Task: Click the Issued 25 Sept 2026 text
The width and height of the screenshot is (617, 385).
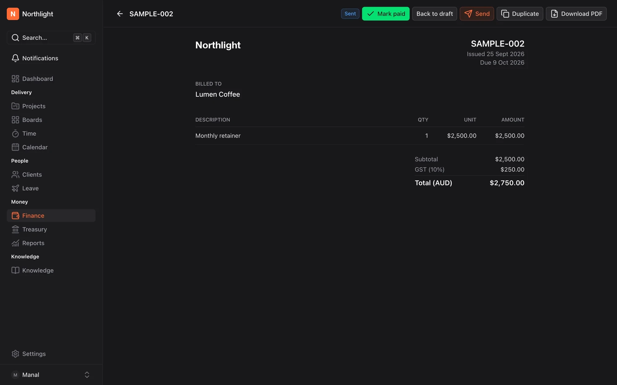Action: 495,54
